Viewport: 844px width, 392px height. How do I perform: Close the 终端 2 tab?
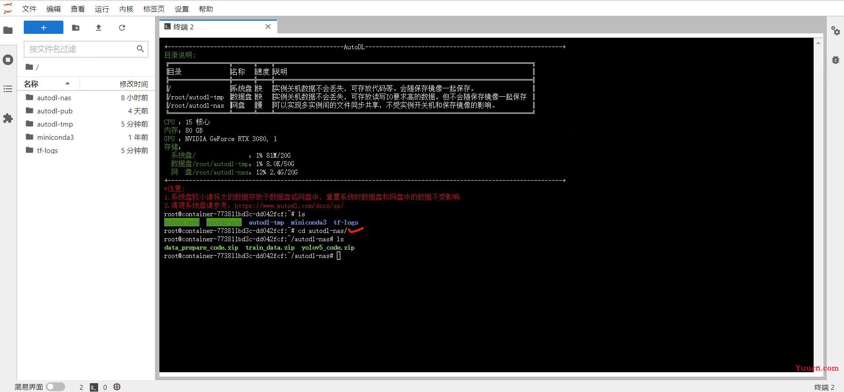click(x=268, y=27)
